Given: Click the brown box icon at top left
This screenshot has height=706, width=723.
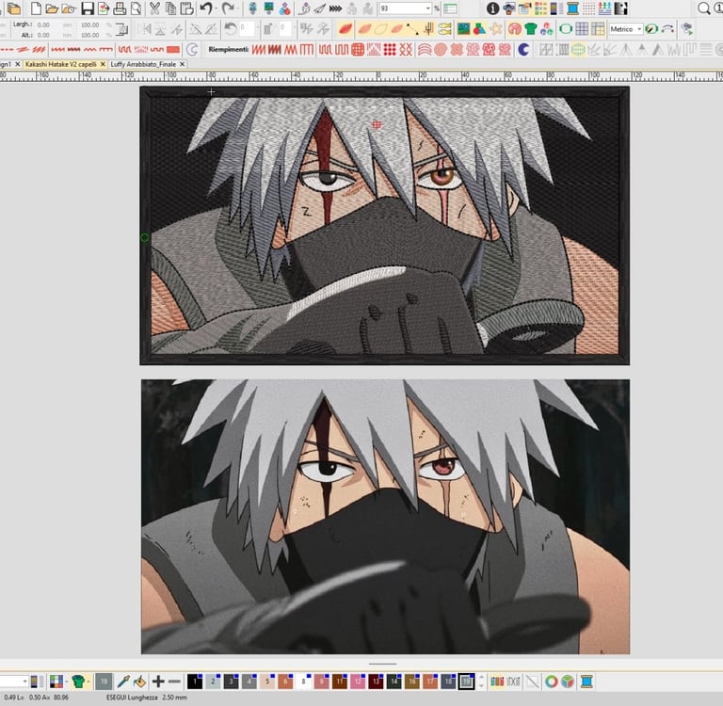Looking at the screenshot, I should pyautogui.click(x=14, y=8).
